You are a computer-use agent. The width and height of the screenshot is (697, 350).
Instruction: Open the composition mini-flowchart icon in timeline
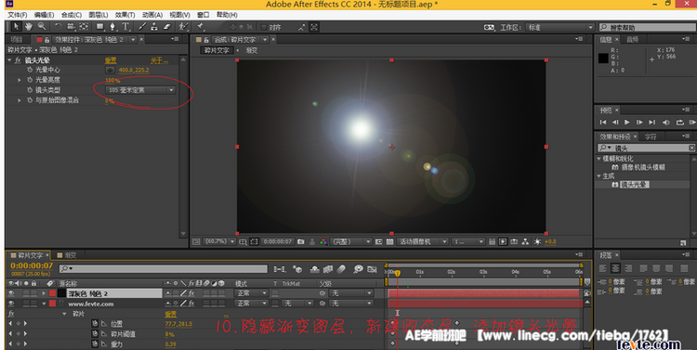(280, 269)
